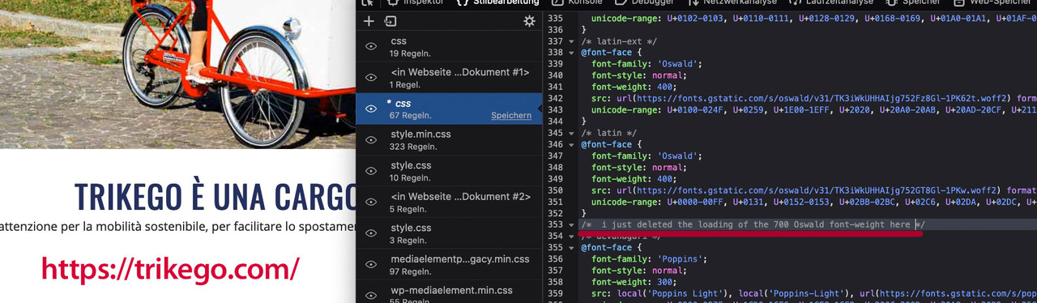Screen dimensions: 1037x303
Task: Toggle eye for style.css with 3 Regeln
Action: [x=371, y=233]
